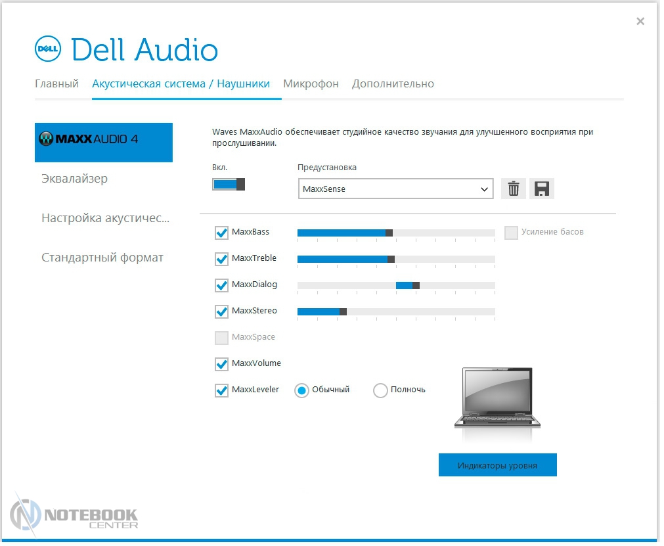Screen dimensions: 664x546
Task: Select Стандартный формат in sidebar
Action: pos(102,258)
